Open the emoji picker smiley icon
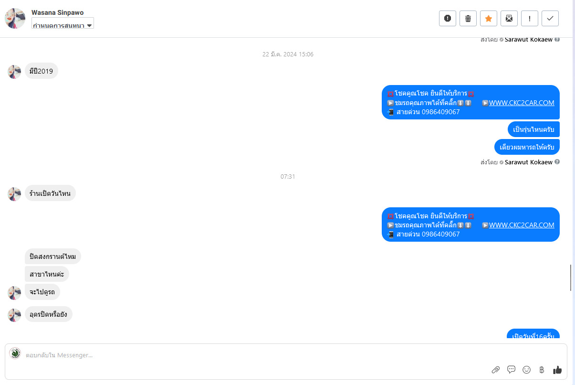Screen dimensions: 575x385 (526, 370)
